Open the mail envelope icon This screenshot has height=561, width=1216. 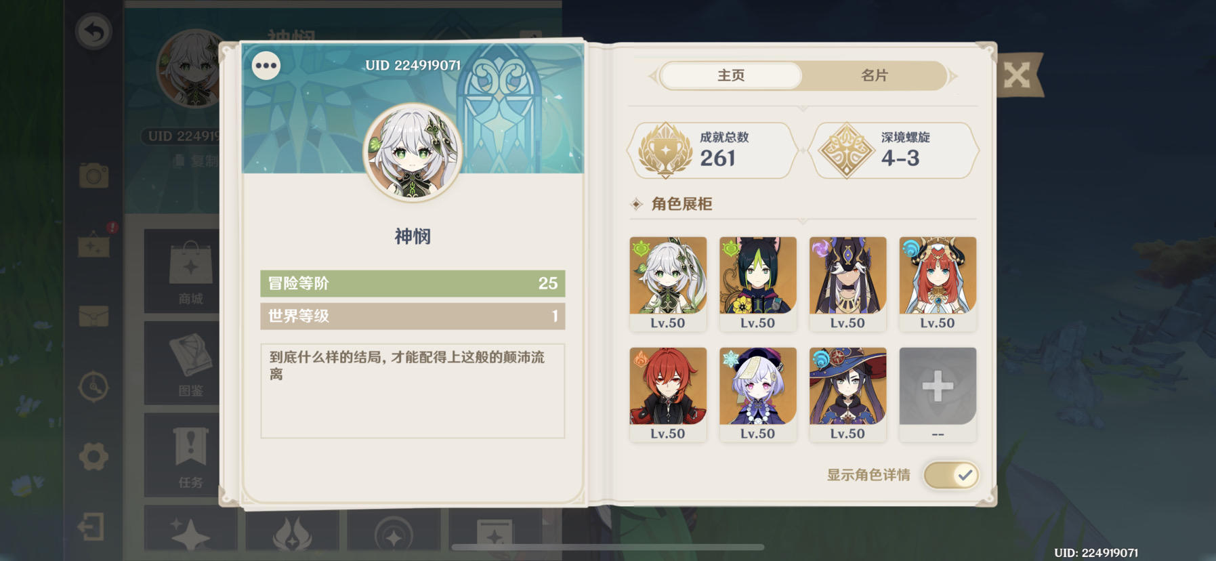93,316
